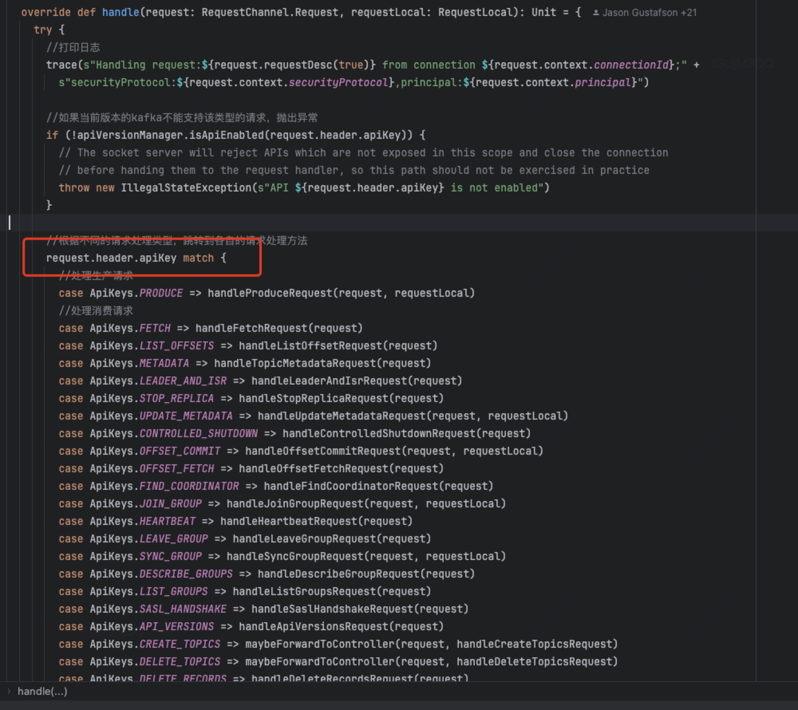Click the ApiKeys.HEARTBEAT constant

[x=167, y=521]
